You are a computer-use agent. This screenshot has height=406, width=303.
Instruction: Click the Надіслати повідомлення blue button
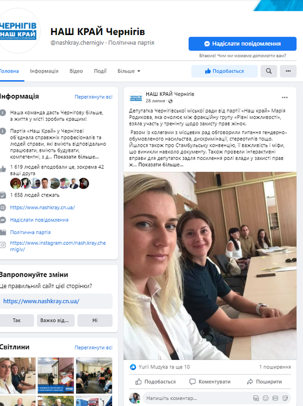pyautogui.click(x=243, y=44)
